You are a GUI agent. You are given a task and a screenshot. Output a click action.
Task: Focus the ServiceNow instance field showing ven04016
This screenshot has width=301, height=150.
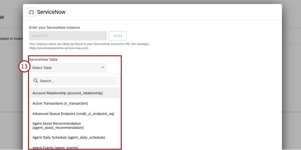pyautogui.click(x=68, y=36)
